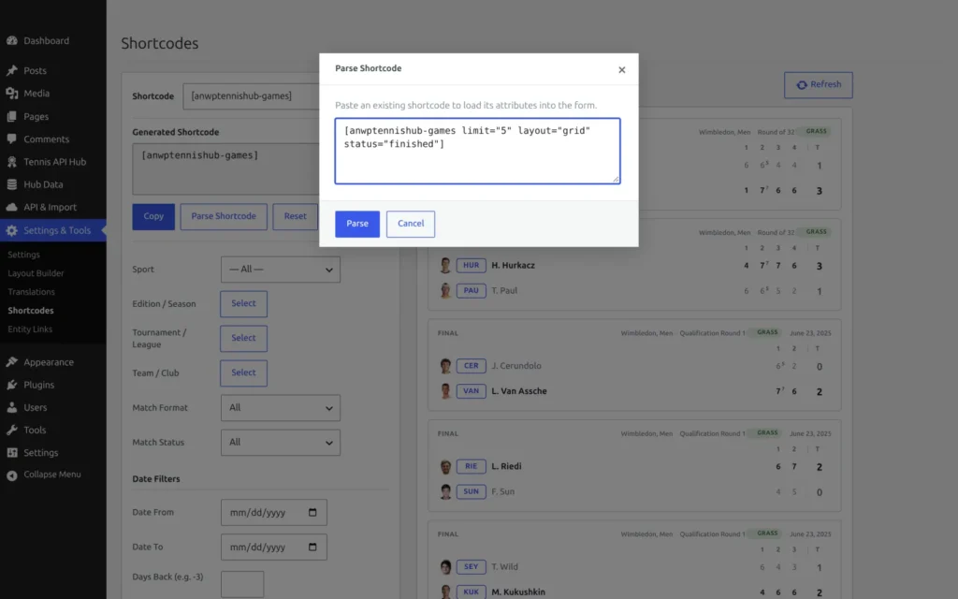Click the Parse button in dialog
The height and width of the screenshot is (599, 958).
pos(357,224)
